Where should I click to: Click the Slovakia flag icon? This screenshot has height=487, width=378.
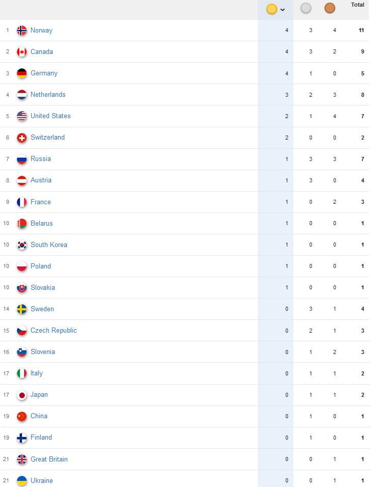(x=22, y=288)
